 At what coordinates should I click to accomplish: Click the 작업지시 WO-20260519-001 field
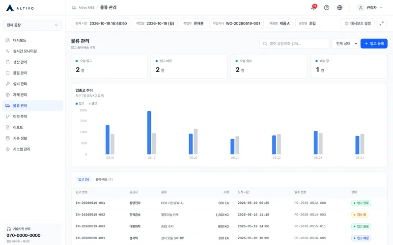(x=236, y=24)
